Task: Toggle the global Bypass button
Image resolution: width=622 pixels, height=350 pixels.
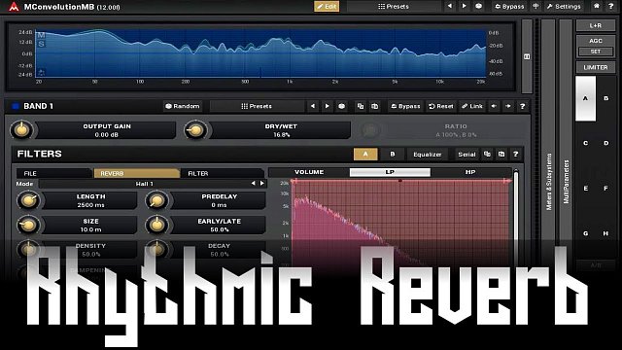Action: [509, 7]
